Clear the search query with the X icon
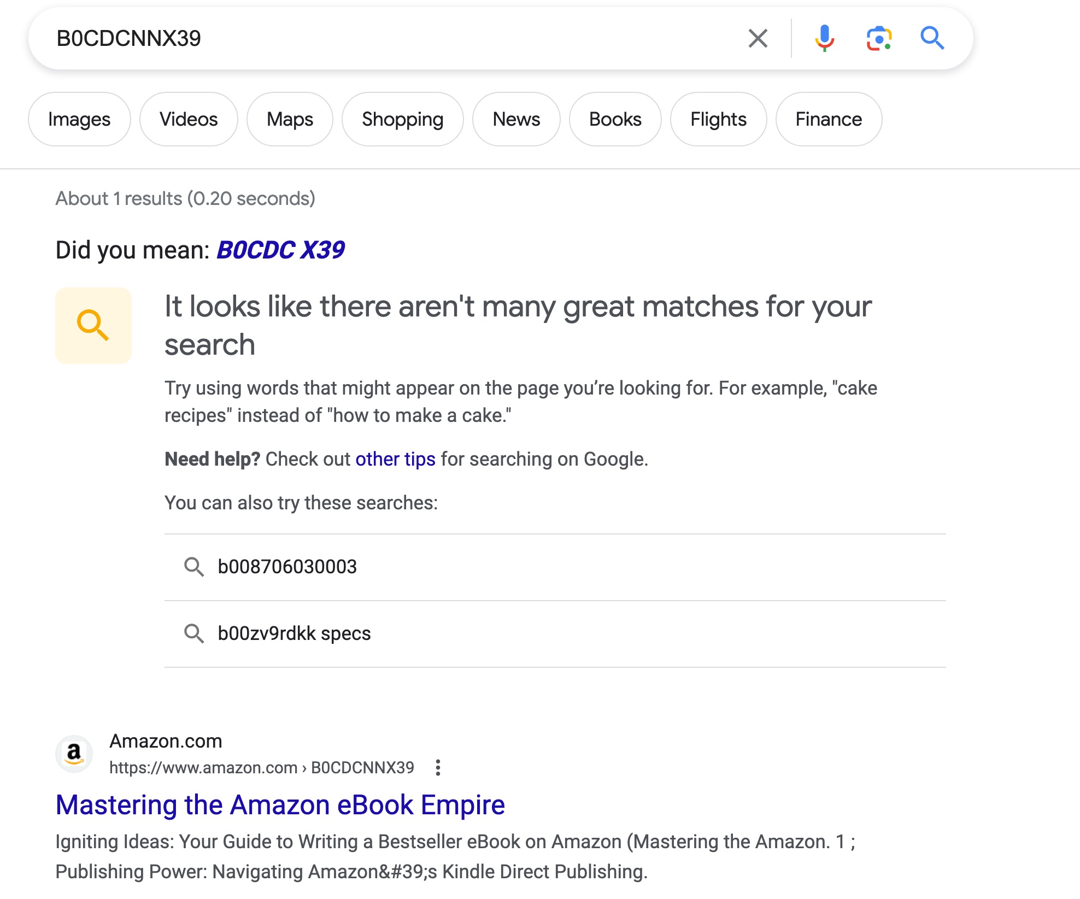1080x899 pixels. point(758,38)
